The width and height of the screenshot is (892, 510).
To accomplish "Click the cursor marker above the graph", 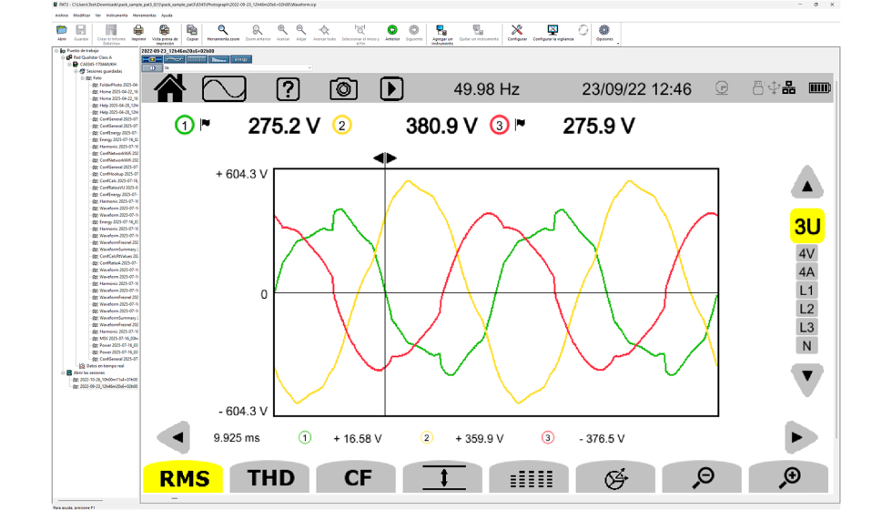I will [385, 158].
